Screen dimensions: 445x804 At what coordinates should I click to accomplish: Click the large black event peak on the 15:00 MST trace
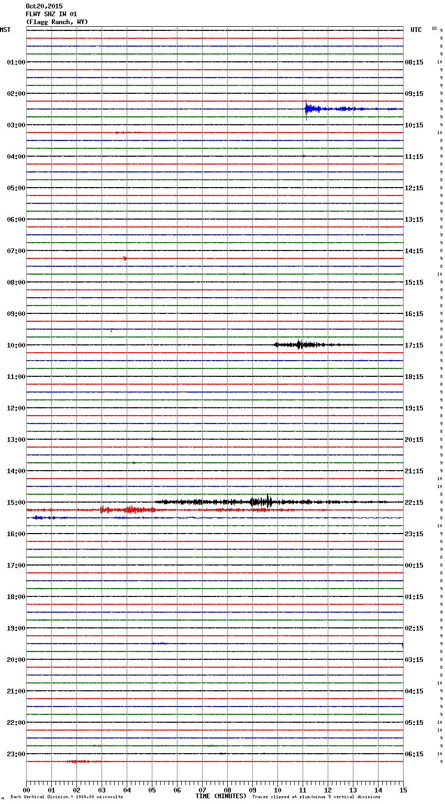coord(268,502)
